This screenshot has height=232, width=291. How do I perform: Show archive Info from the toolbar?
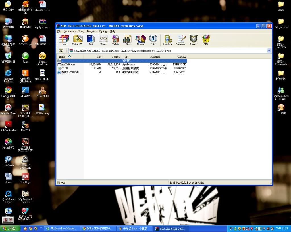tap(153, 40)
